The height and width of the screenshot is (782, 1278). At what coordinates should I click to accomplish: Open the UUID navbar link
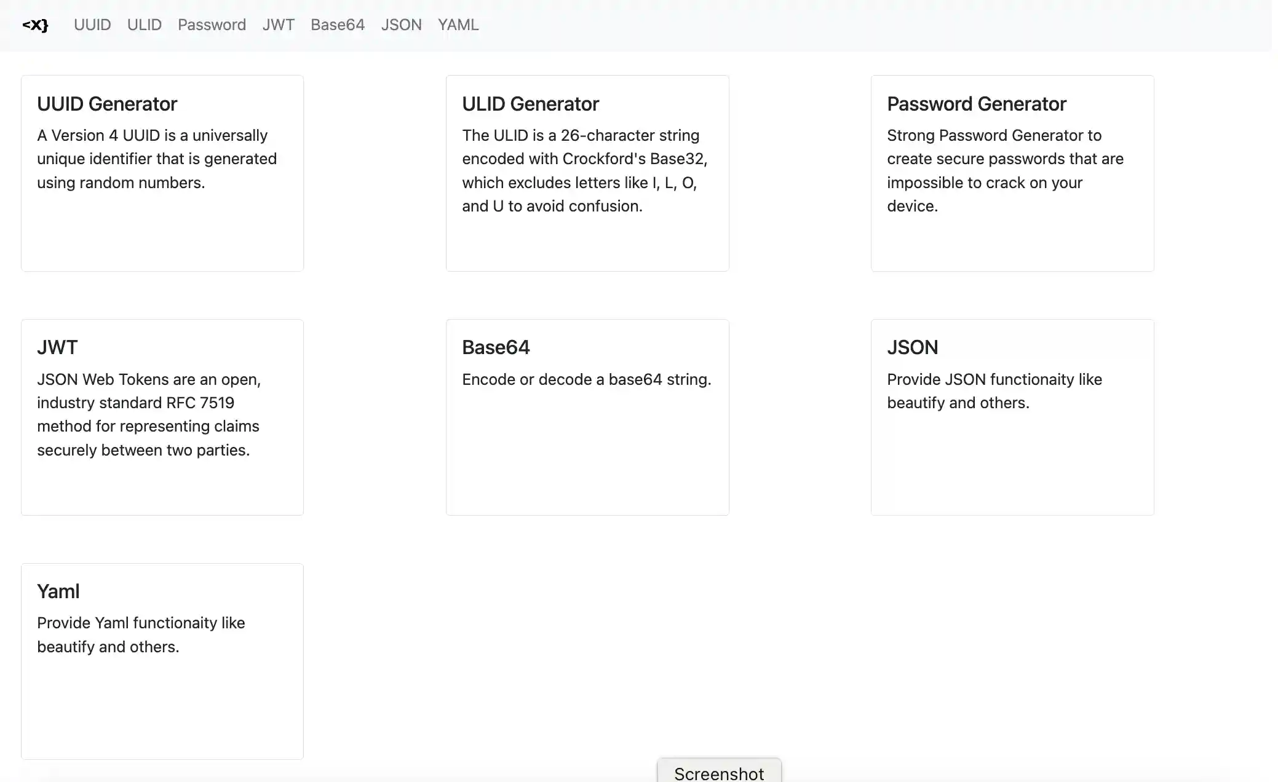pyautogui.click(x=92, y=25)
